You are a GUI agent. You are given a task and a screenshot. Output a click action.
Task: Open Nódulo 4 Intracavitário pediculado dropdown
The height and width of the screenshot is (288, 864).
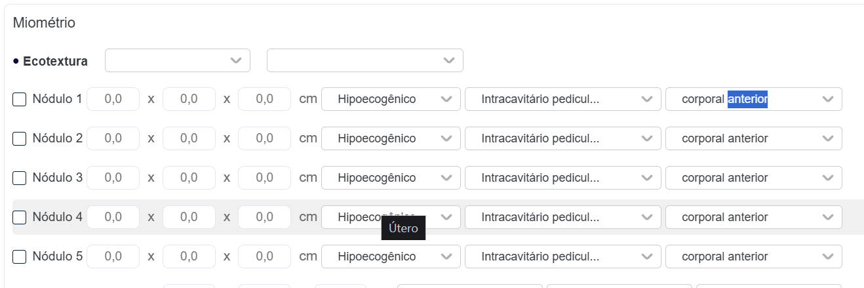[562, 217]
